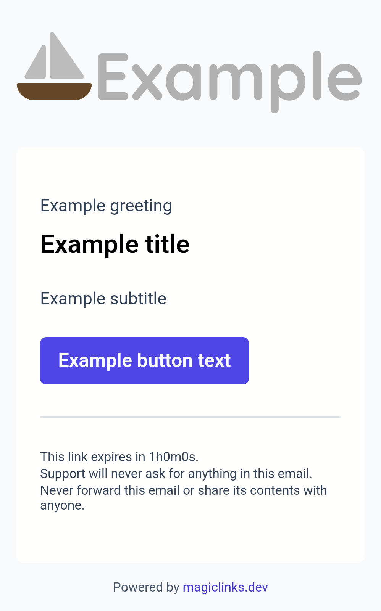This screenshot has width=381, height=611.
Task: Click the Example title heading
Action: click(x=115, y=244)
